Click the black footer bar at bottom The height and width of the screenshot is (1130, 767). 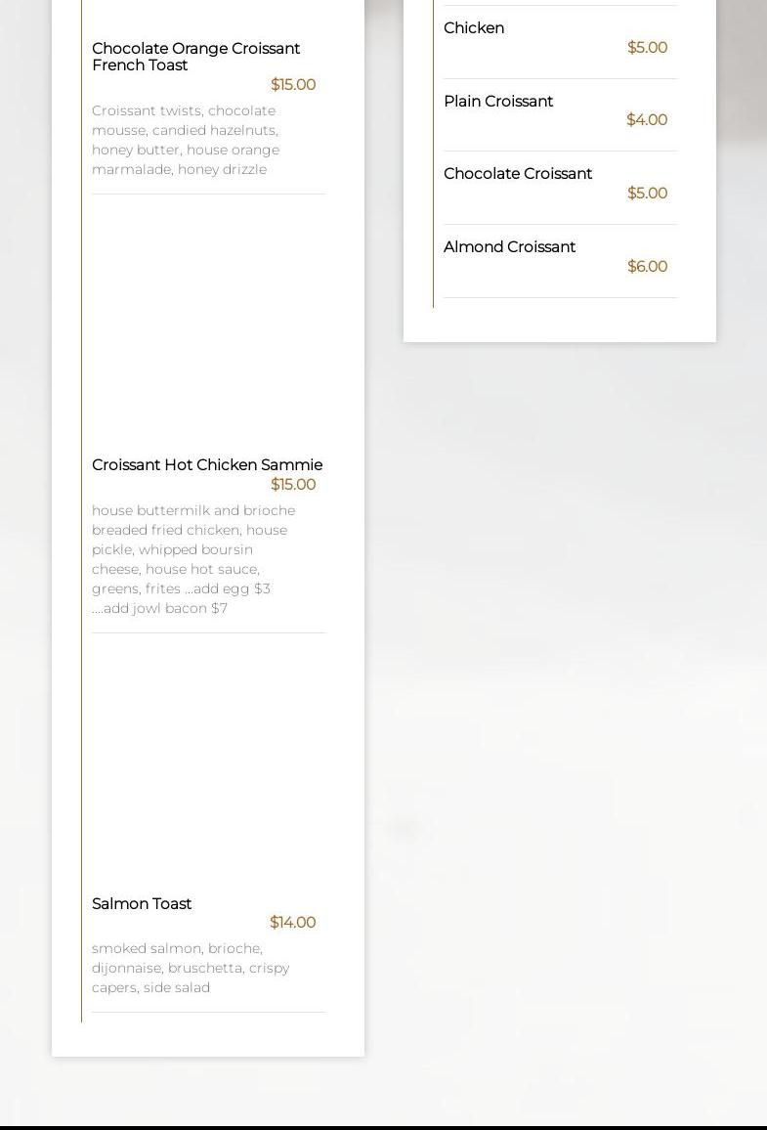tap(383, 1128)
